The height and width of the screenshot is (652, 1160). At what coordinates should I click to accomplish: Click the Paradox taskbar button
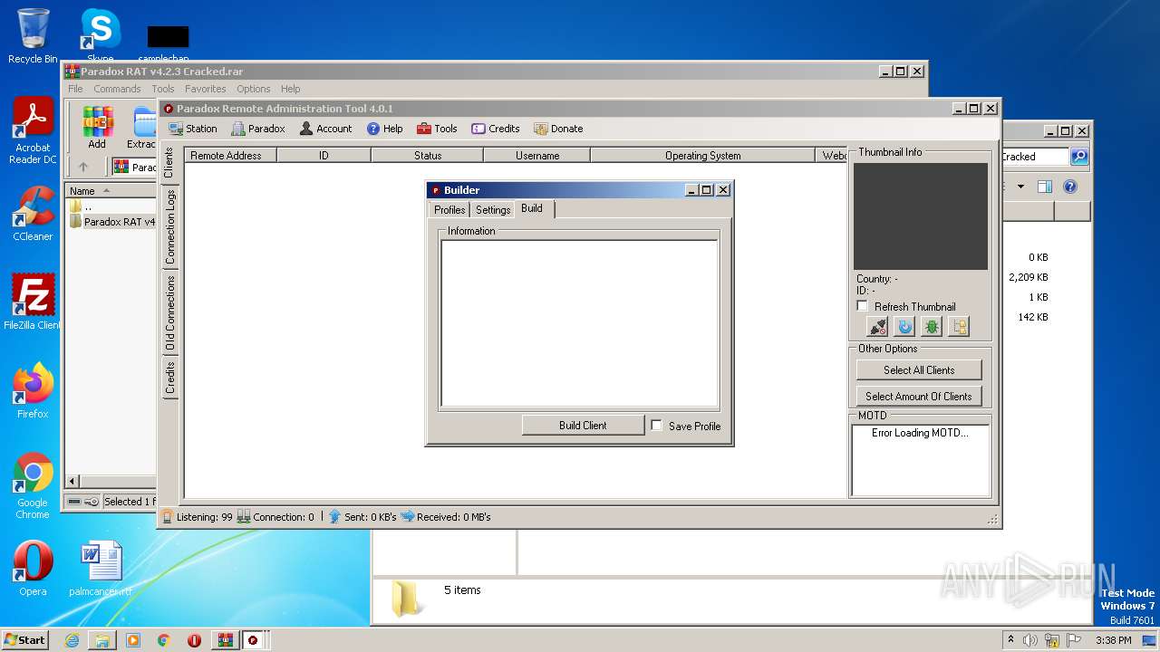click(x=254, y=640)
